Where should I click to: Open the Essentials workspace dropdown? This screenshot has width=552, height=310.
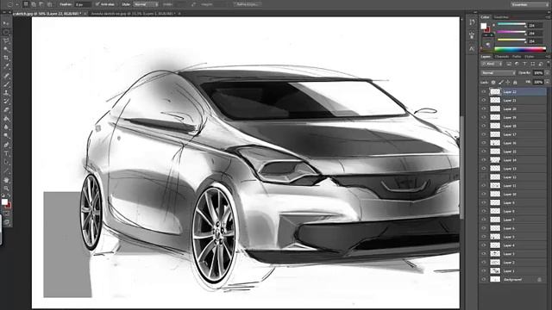[530, 4]
